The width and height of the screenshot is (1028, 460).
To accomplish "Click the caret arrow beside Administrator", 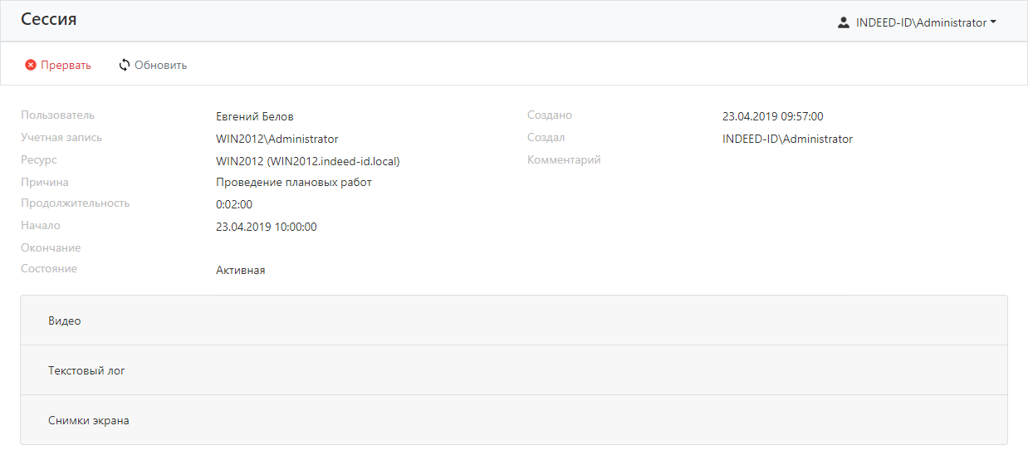I will pos(993,23).
